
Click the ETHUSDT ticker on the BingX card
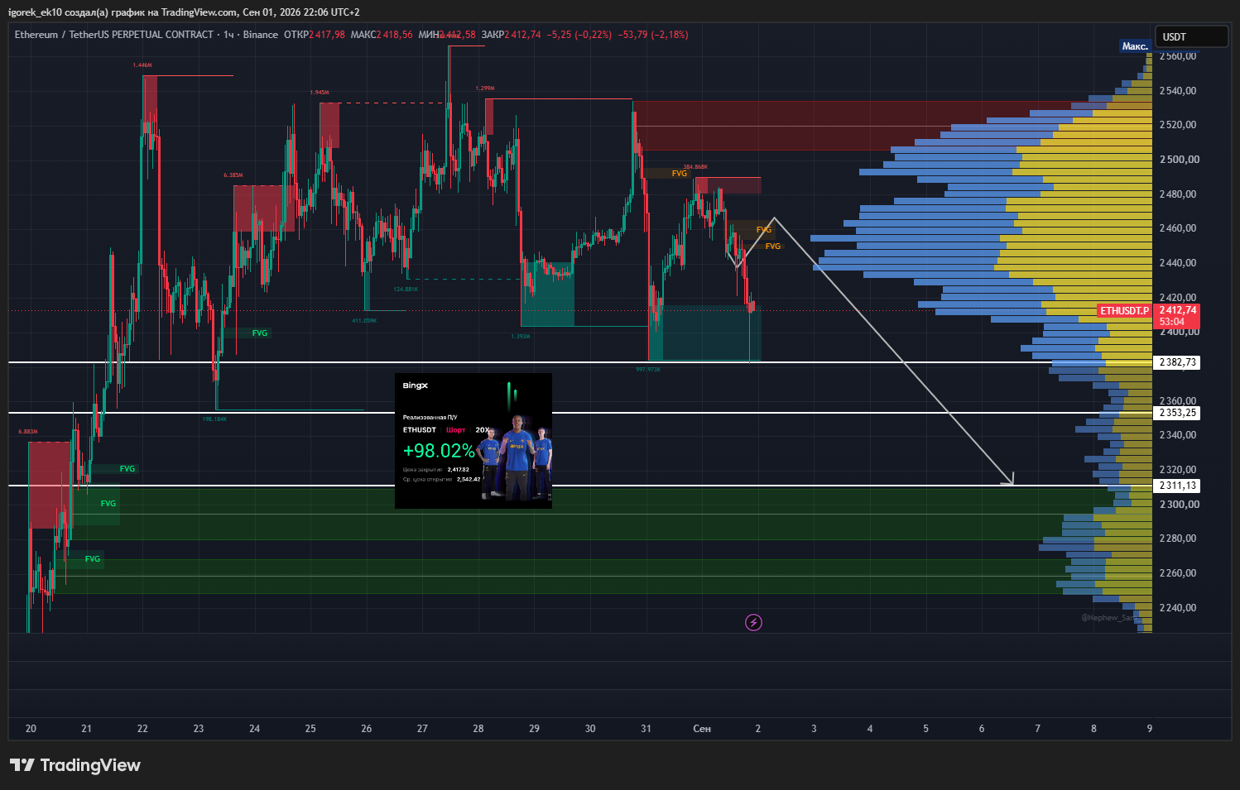tap(420, 430)
